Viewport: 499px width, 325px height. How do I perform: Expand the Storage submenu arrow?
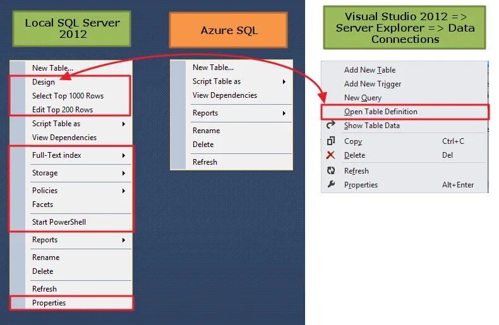[x=123, y=173]
